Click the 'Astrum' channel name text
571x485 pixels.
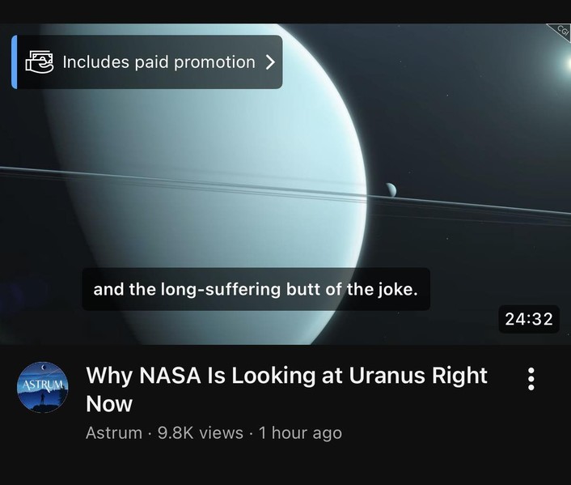coord(114,433)
